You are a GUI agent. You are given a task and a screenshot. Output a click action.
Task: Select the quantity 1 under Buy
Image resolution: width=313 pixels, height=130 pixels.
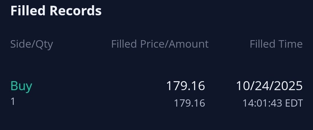point(12,101)
